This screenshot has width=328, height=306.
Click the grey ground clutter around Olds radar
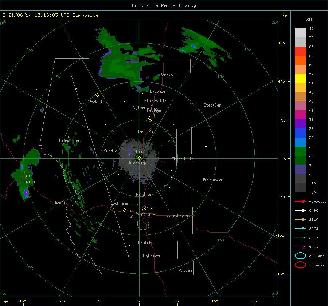coord(138,160)
